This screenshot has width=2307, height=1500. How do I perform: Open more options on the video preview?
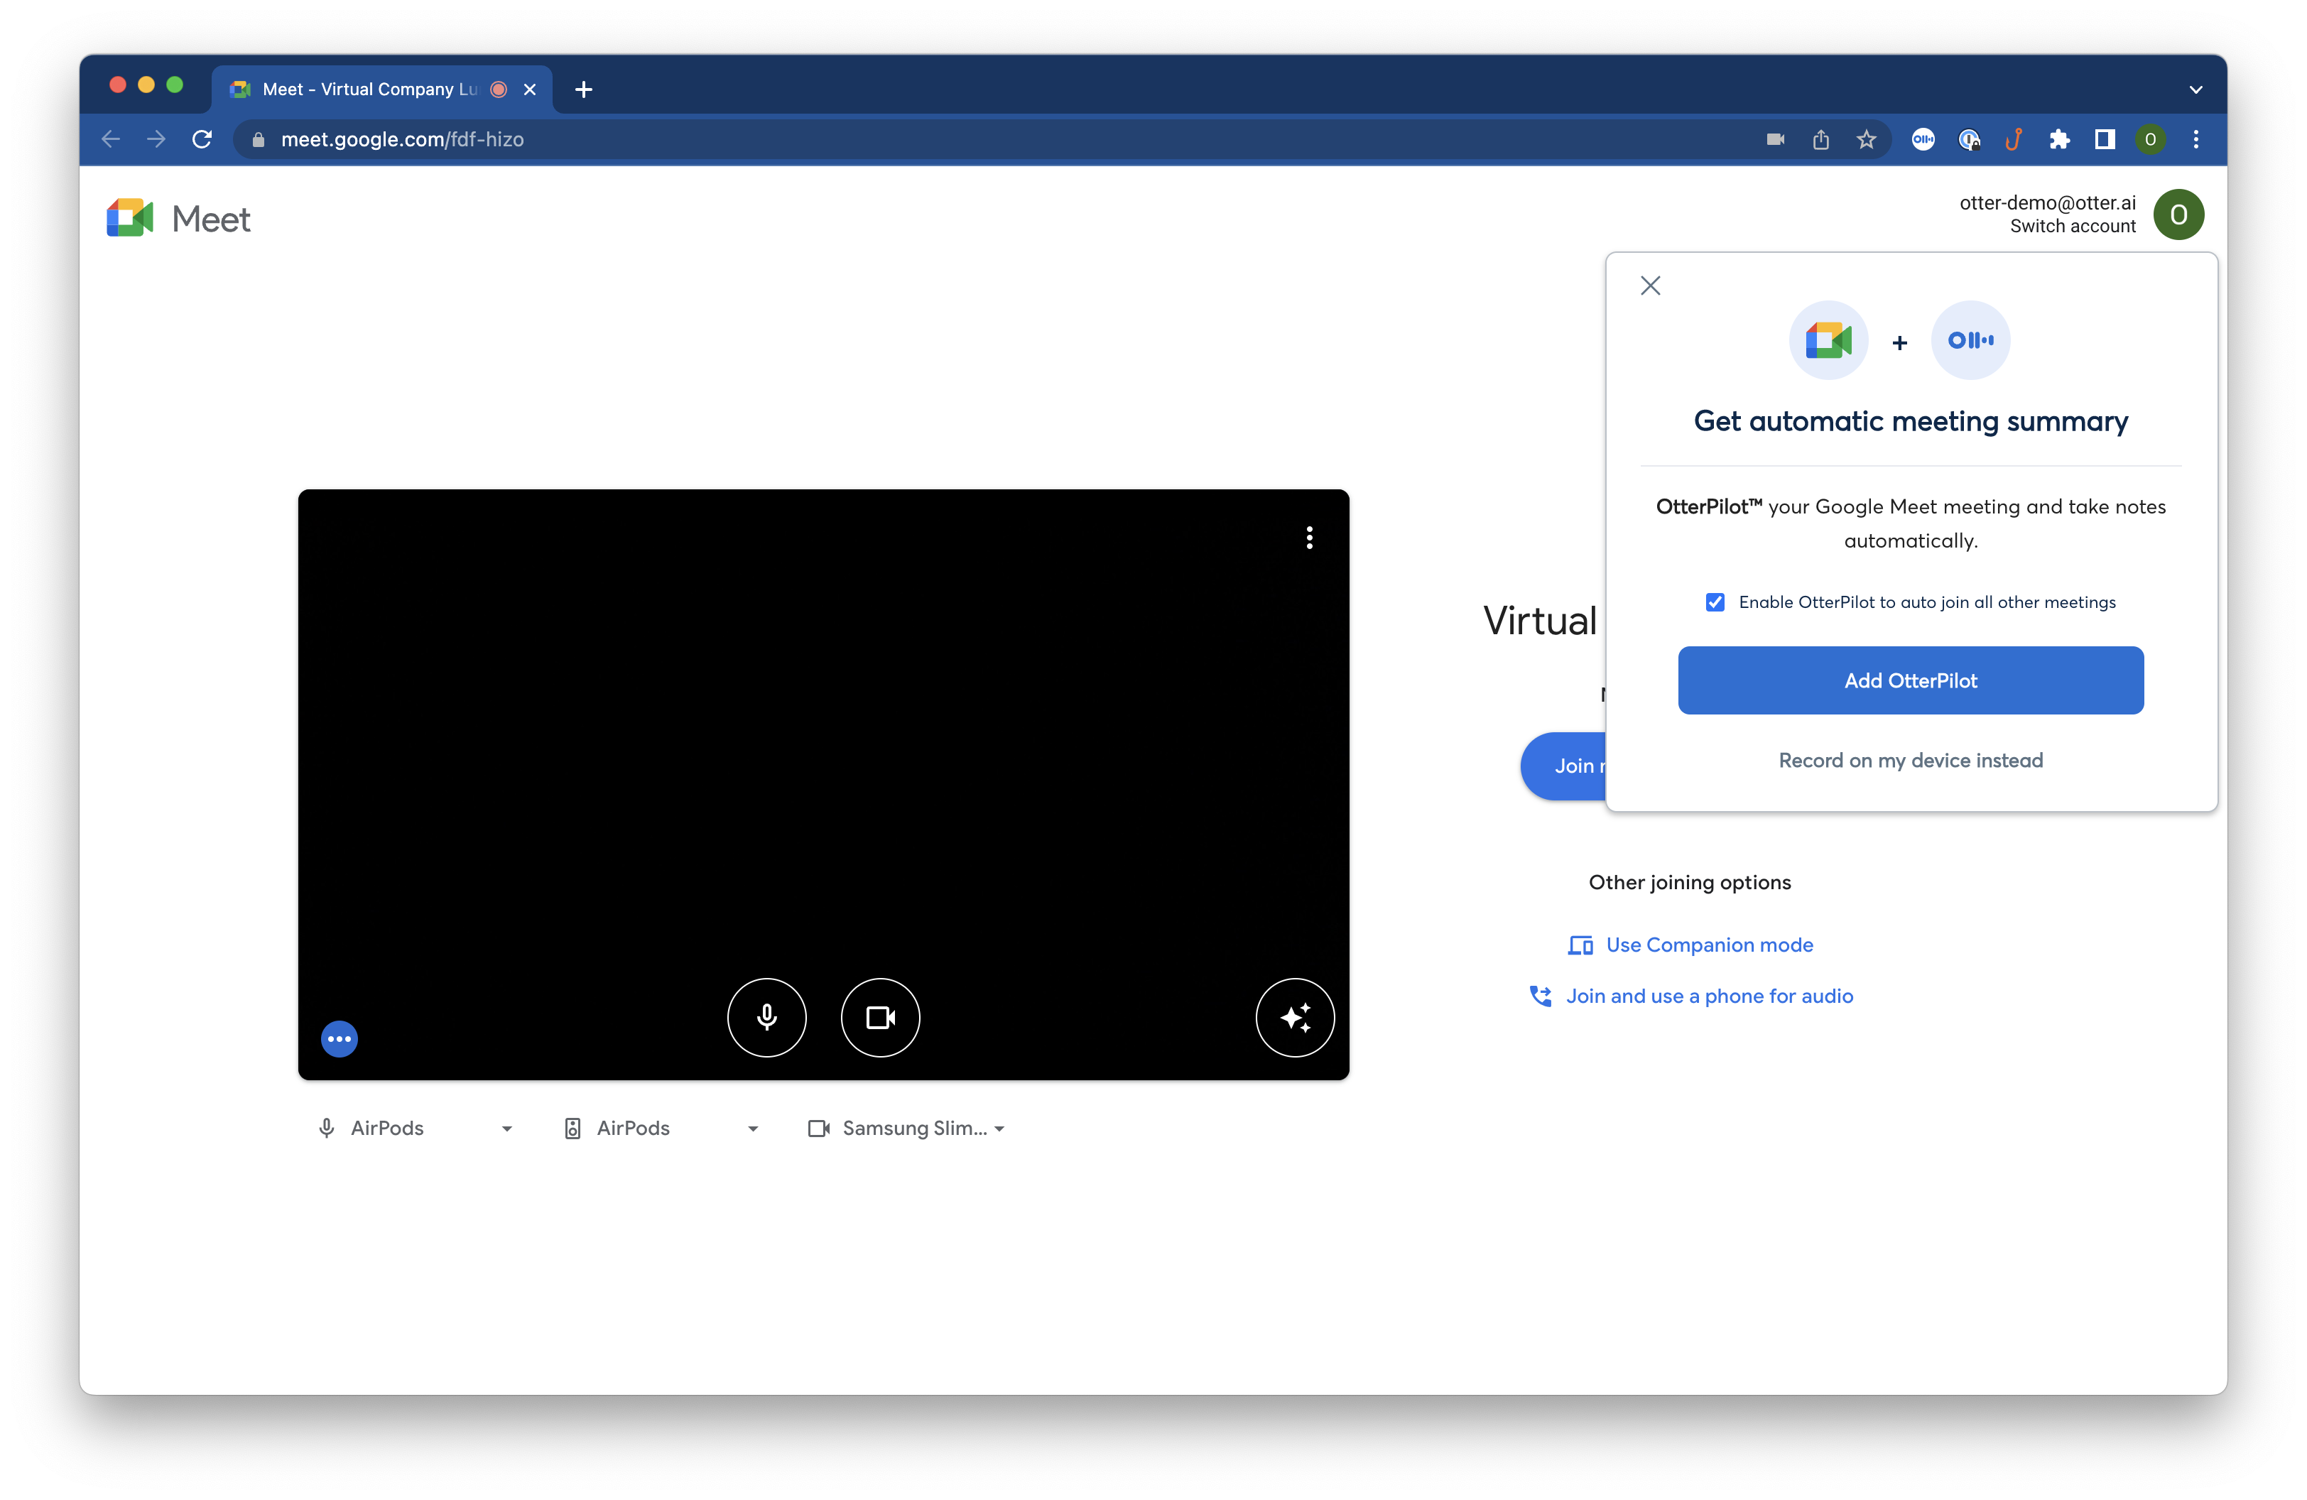click(340, 1038)
